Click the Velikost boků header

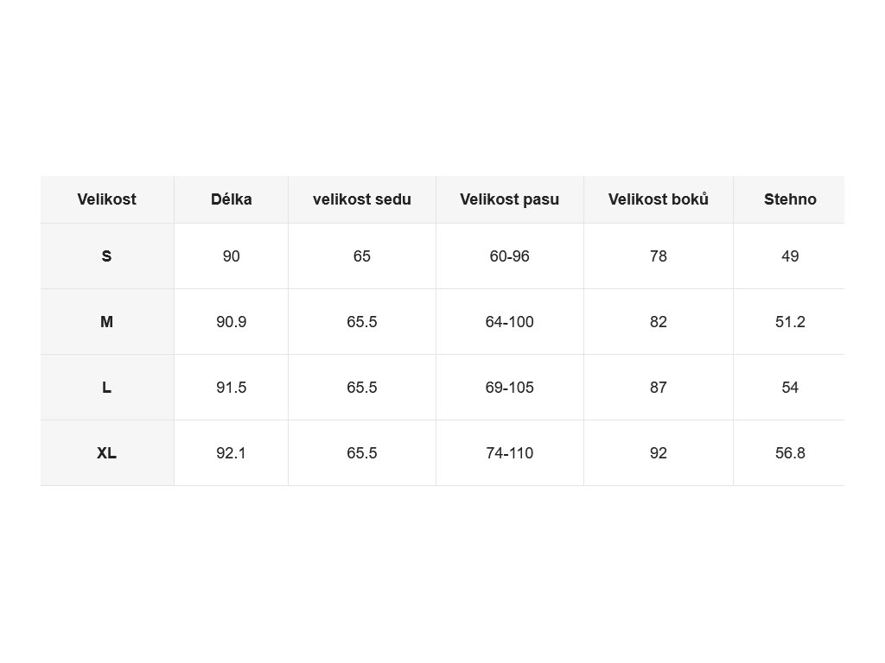[658, 199]
